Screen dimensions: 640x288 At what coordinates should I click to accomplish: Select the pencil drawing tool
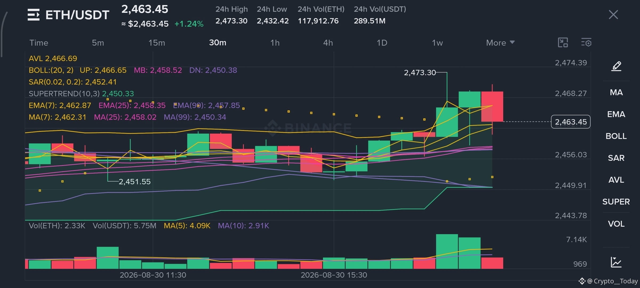[616, 66]
